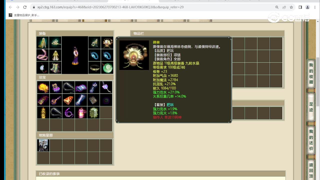Open the browser three-dot menu
Viewport: 320px width, 180px height.
315,7
